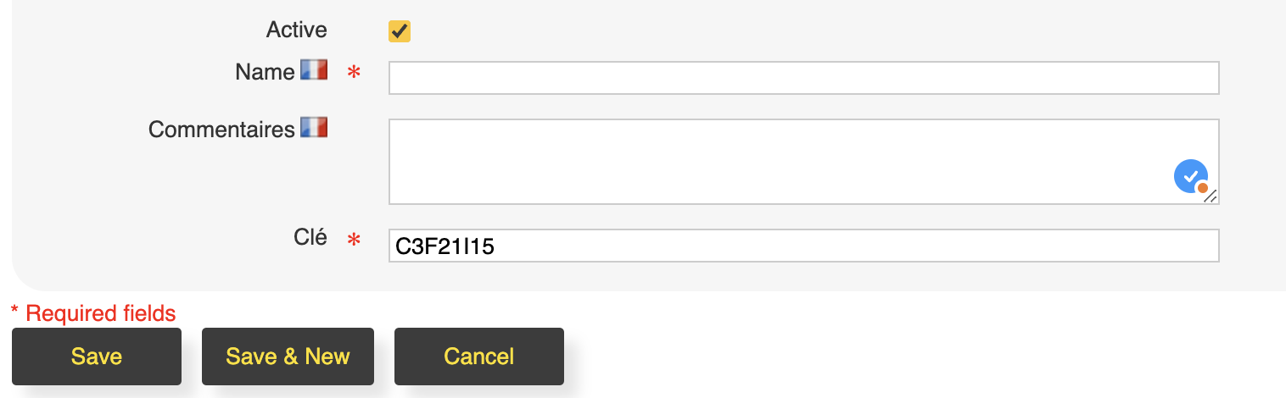This screenshot has height=398, width=1286.
Task: Click the Save button
Action: click(x=97, y=357)
